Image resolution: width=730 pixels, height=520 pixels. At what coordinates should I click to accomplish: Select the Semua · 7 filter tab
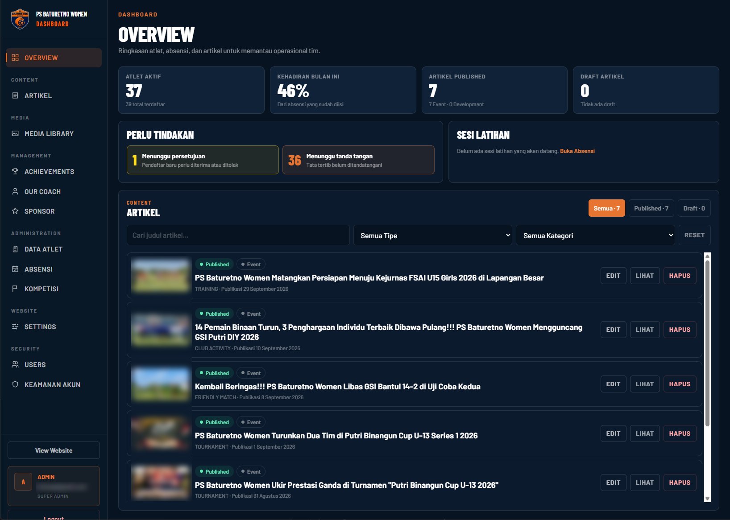point(606,208)
